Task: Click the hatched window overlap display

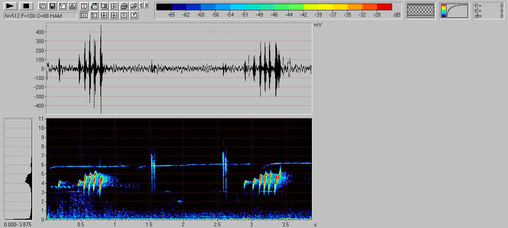Action: click(x=421, y=11)
